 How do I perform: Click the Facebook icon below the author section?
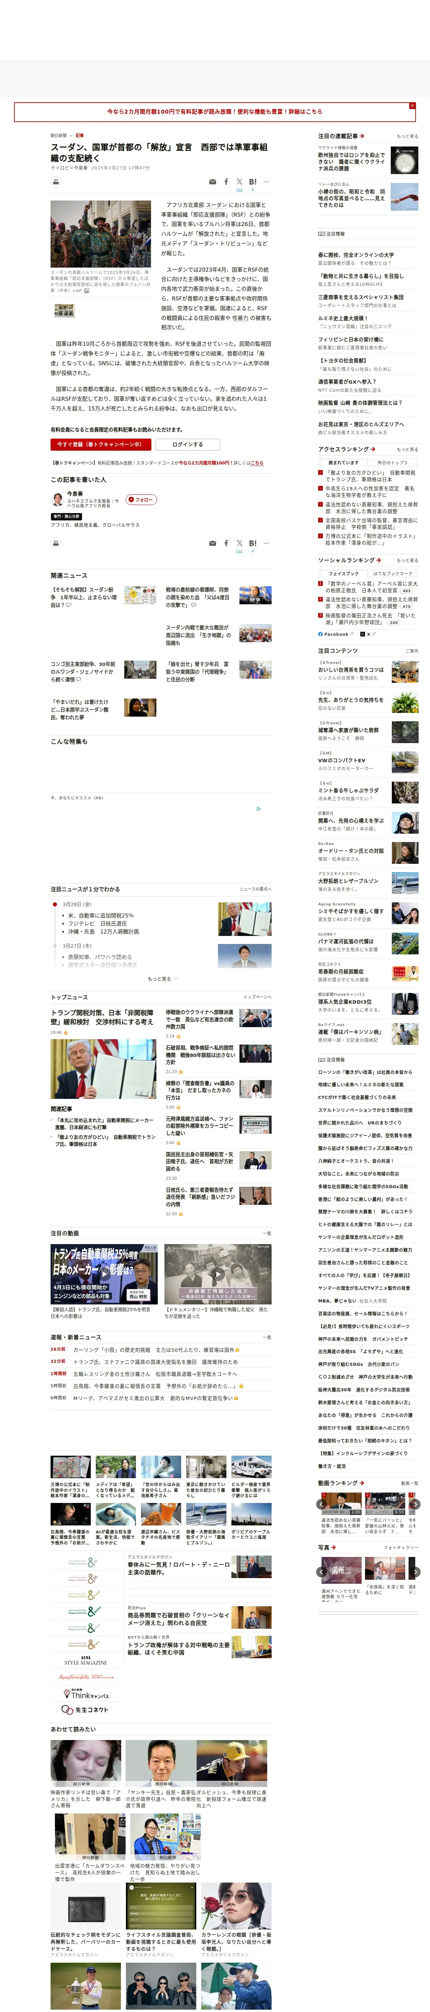pos(226,543)
